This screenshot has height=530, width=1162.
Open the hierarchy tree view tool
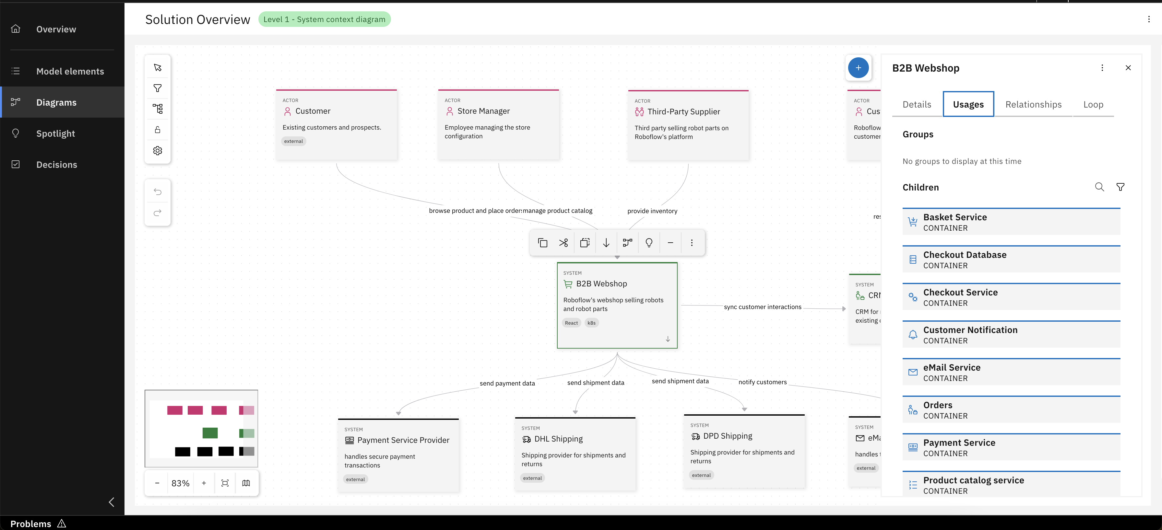[x=158, y=109]
